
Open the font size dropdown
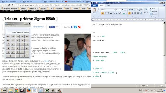coord(120,10)
